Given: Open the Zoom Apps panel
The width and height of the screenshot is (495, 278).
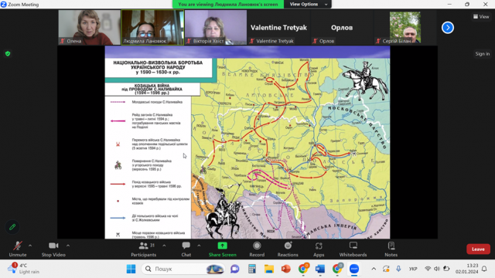Looking at the screenshot, I should click(x=319, y=249).
